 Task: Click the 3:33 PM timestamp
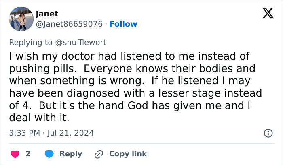tap(23, 132)
